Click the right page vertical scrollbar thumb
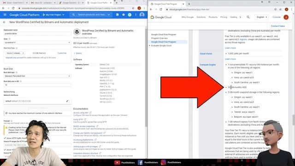The width and height of the screenshot is (295, 166). (294, 119)
